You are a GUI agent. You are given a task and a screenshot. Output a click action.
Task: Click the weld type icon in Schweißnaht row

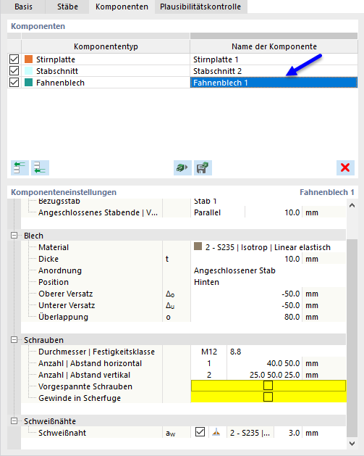[216, 433]
